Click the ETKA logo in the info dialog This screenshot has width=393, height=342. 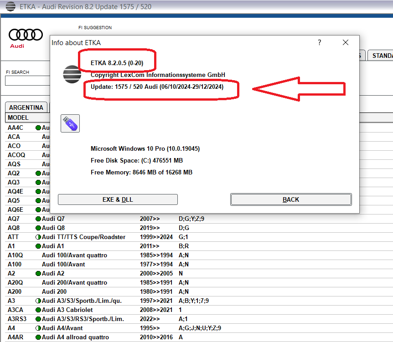72,74
